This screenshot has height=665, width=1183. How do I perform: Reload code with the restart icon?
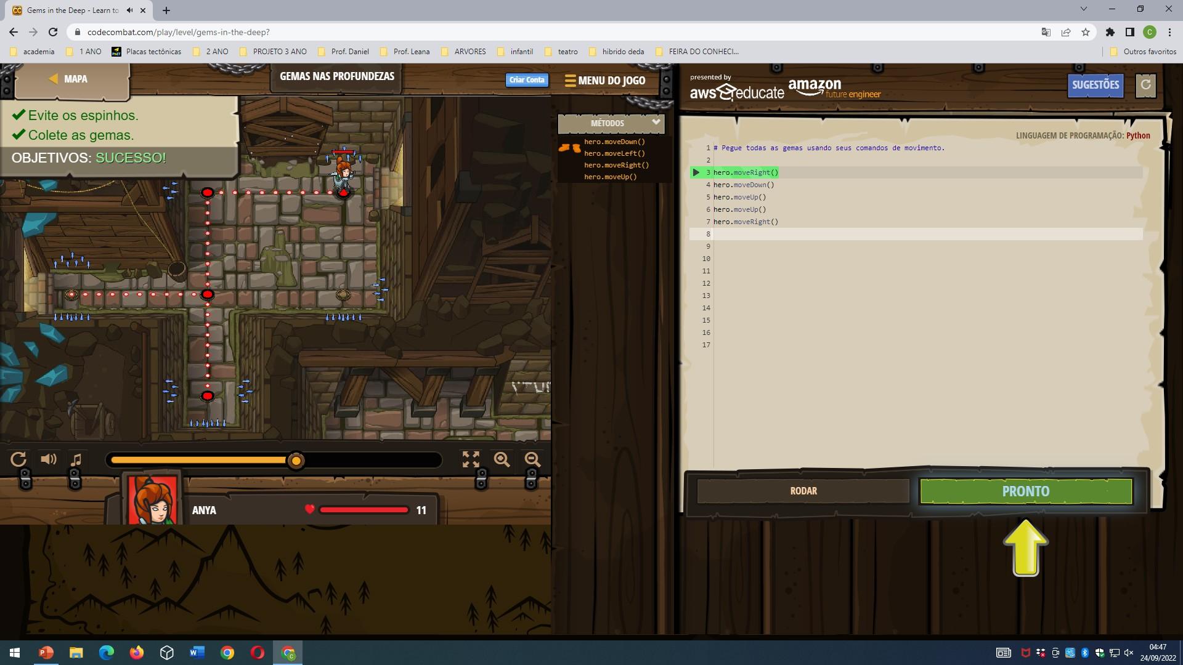tap(1145, 85)
